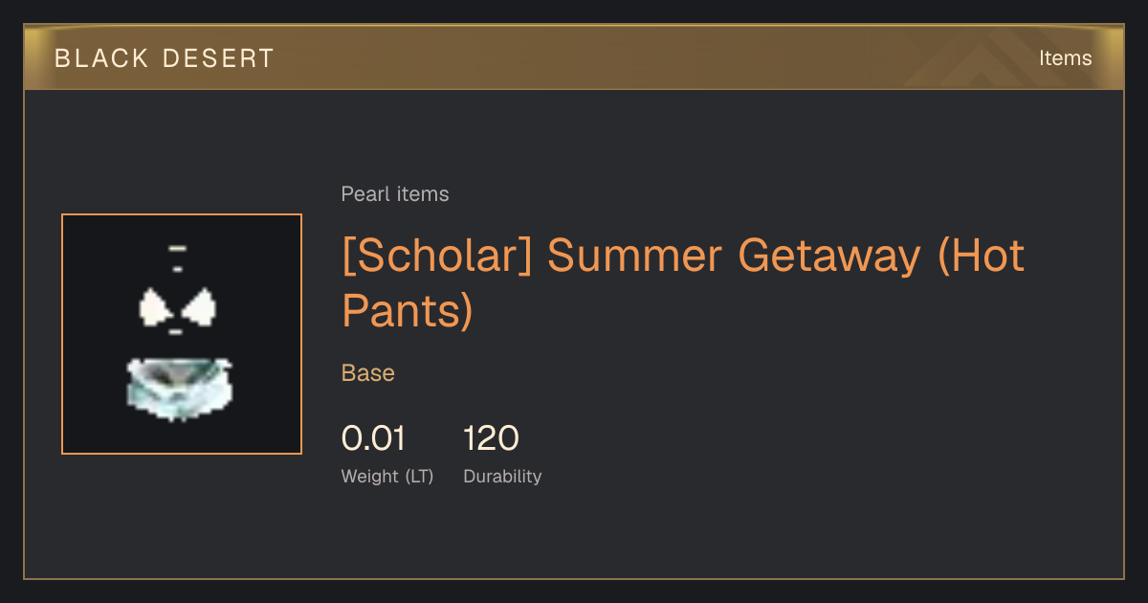Click the Durability label
Screen dimensions: 1148x603
502,477
